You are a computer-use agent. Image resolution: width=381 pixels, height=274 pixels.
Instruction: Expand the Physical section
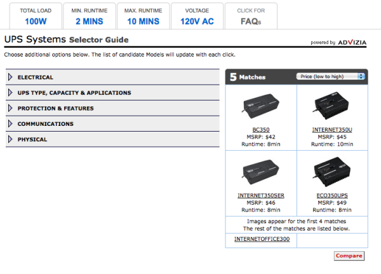click(32, 139)
